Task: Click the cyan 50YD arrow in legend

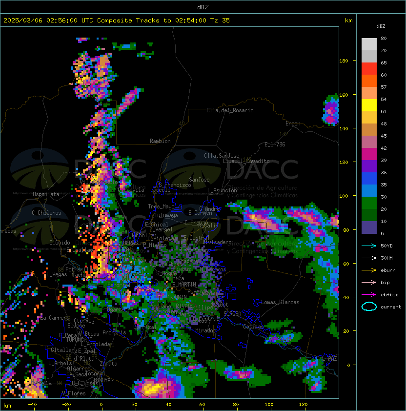Action: click(369, 246)
